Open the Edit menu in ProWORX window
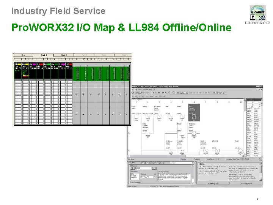This screenshot has height=205, width=273. [x=136, y=90]
